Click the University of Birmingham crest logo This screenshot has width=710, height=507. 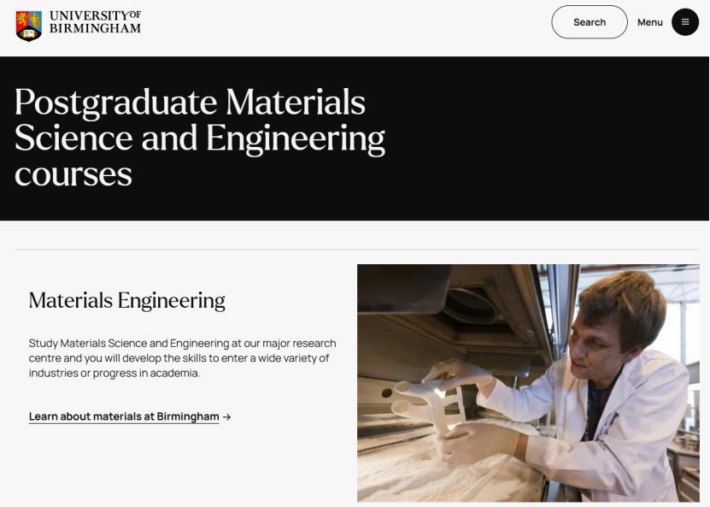28,24
